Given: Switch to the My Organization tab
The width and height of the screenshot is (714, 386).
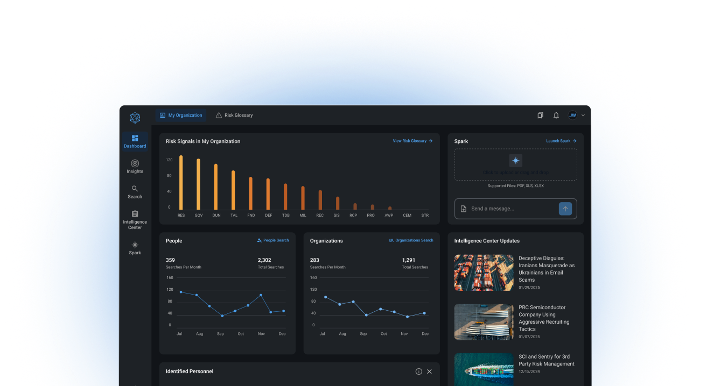Looking at the screenshot, I should (x=181, y=115).
